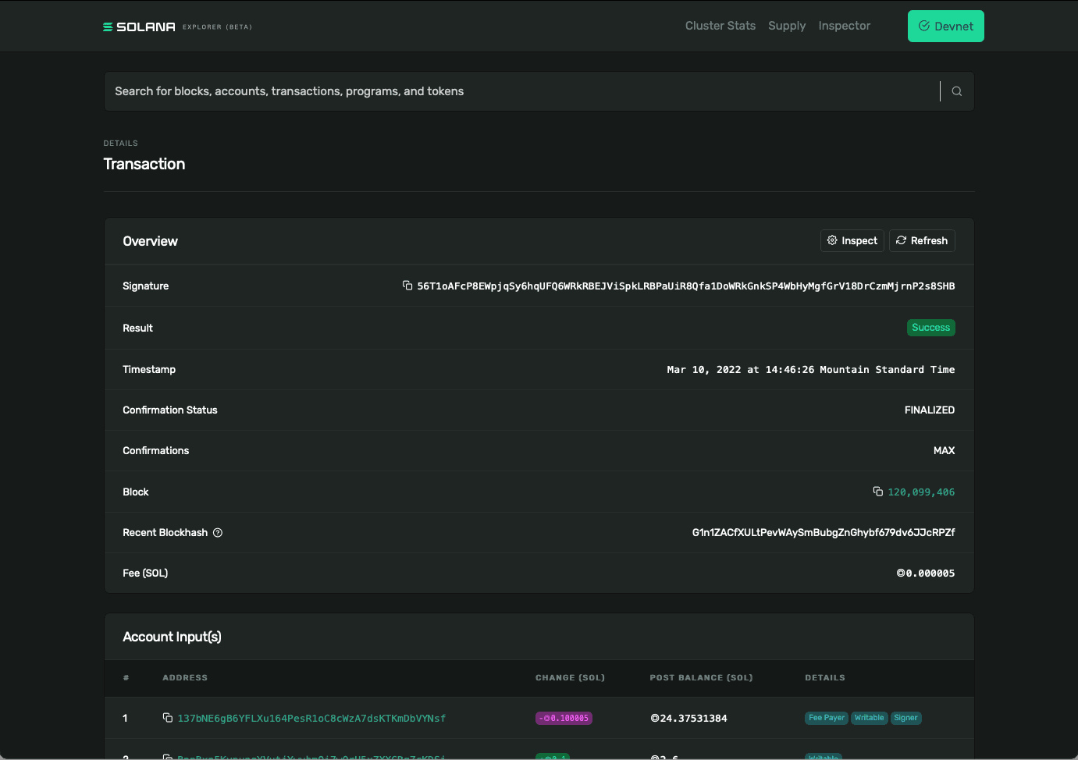This screenshot has height=760, width=1078.
Task: Open the Inspector menu item
Action: pos(844,26)
